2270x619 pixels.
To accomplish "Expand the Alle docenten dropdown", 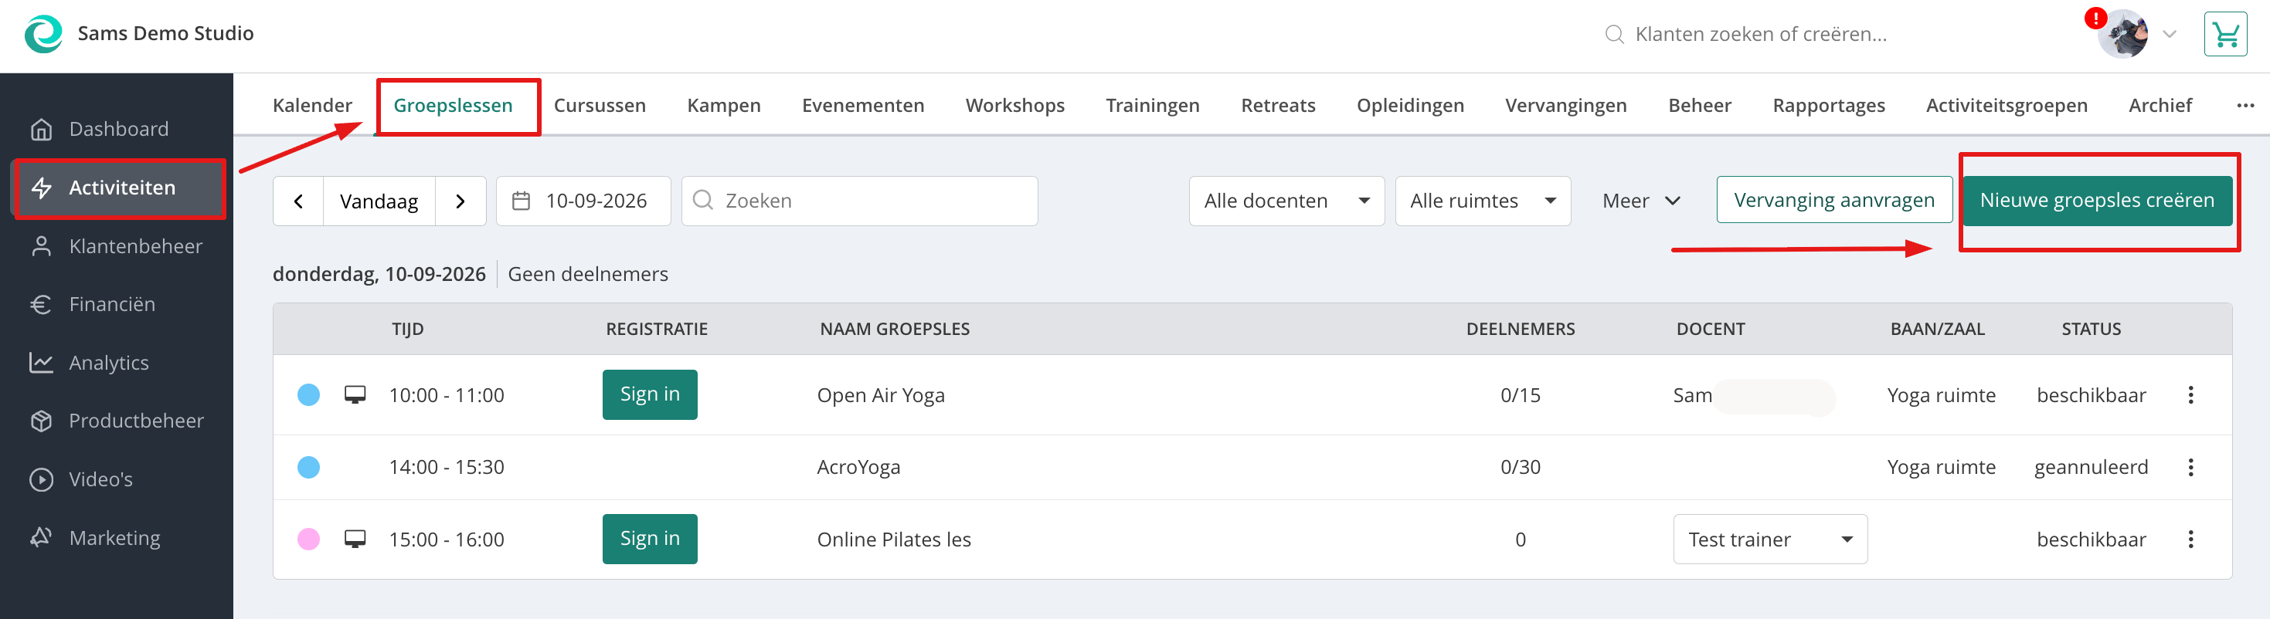I will [1286, 201].
